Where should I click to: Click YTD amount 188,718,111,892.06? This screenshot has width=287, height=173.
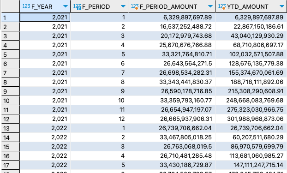tap(251, 82)
